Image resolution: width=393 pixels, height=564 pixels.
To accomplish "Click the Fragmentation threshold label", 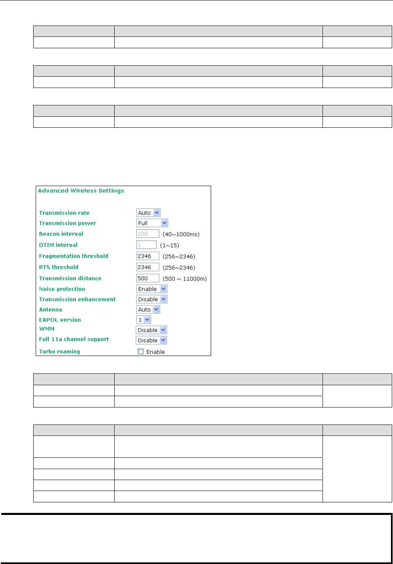I will coord(74,256).
